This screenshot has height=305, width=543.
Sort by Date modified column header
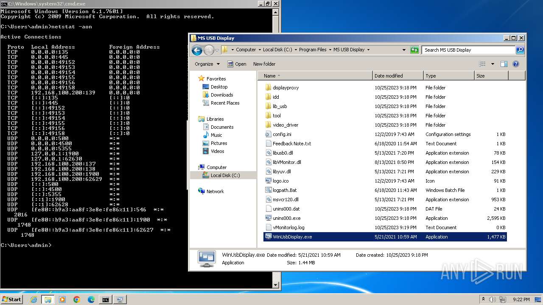point(398,76)
